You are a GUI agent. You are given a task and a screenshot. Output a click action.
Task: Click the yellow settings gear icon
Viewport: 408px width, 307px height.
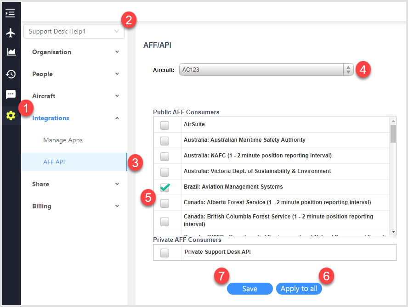coord(10,115)
